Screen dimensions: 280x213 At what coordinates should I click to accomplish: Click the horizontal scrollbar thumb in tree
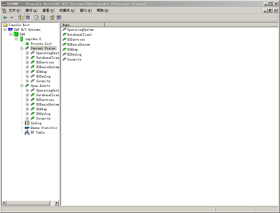tap(28, 203)
